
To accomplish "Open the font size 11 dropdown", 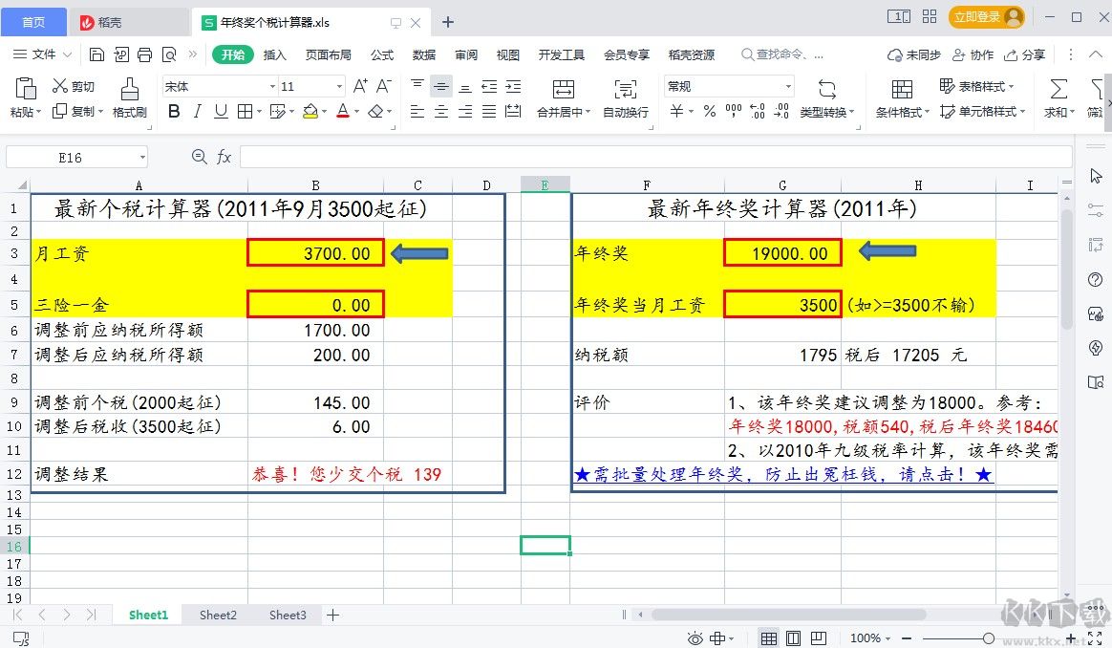I will [339, 87].
